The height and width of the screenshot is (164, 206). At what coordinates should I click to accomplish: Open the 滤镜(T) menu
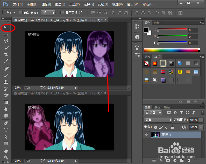coord(103,4)
